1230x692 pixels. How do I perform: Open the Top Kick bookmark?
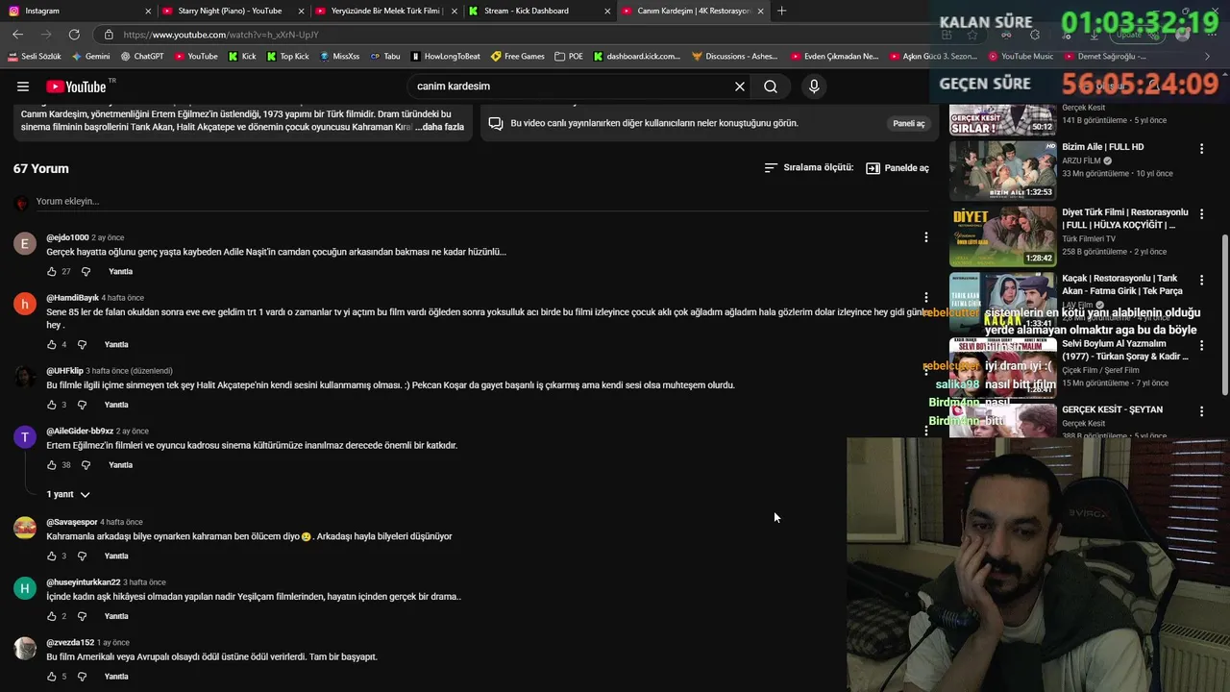pos(287,57)
